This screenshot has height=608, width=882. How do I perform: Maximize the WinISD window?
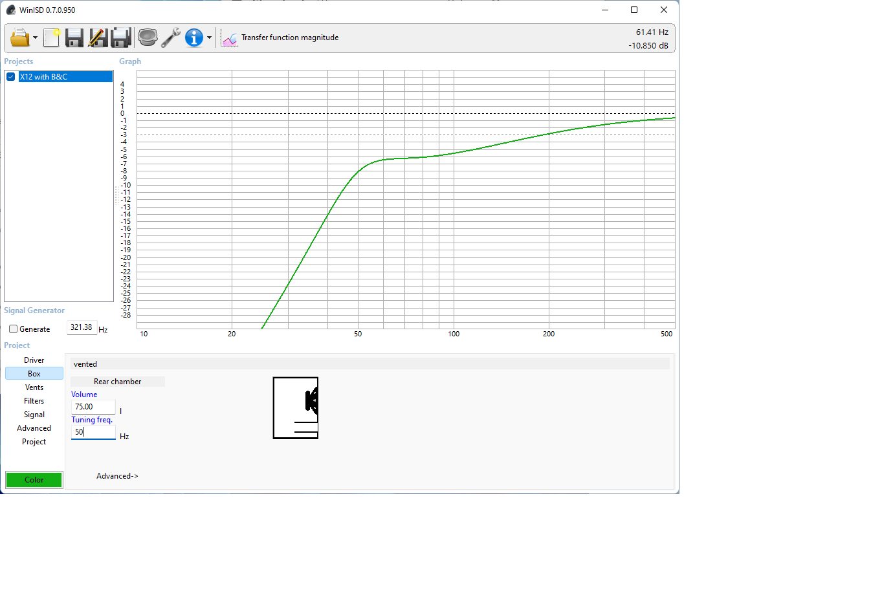coord(634,10)
